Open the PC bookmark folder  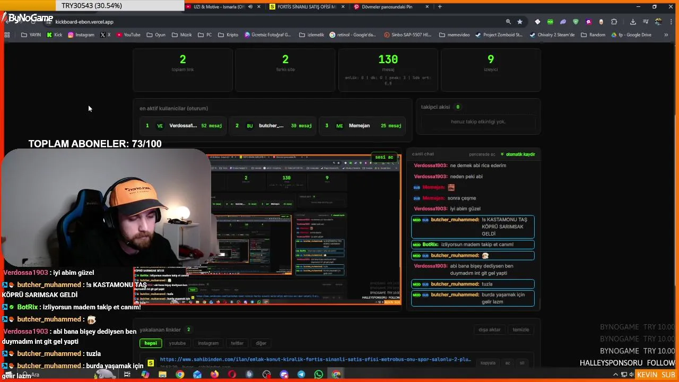(205, 35)
